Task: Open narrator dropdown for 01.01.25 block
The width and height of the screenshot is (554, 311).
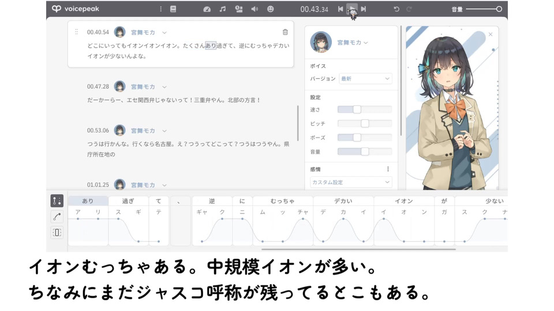Action: click(x=164, y=185)
